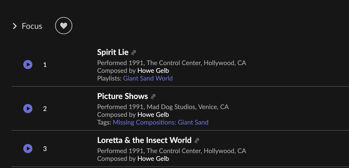The image size is (349, 168).
Task: Select track number 1 row
Action: (x=180, y=65)
